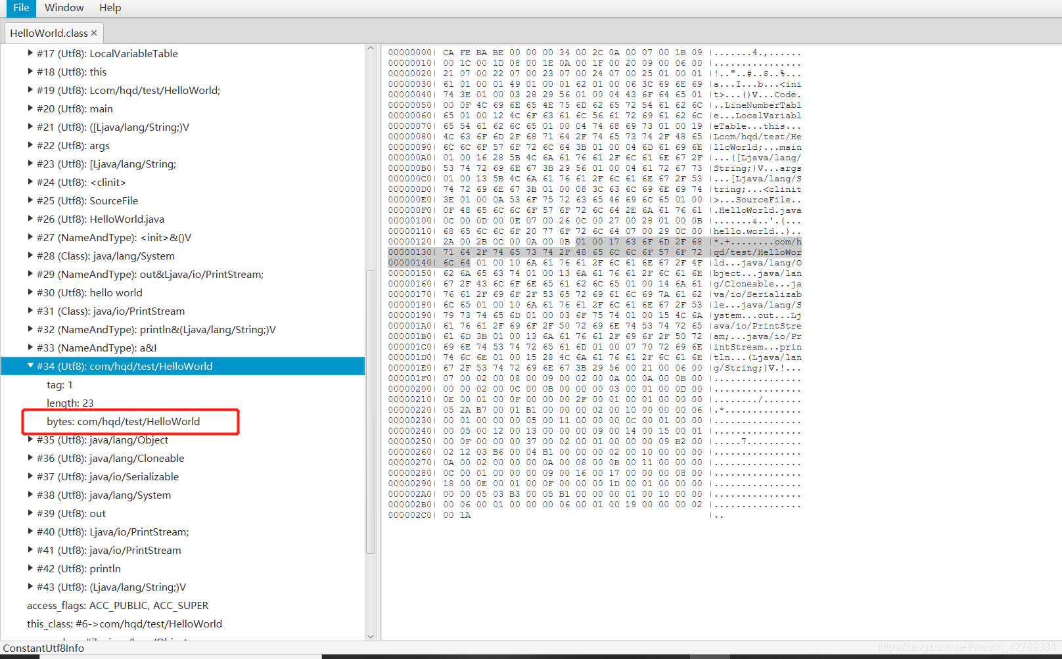Expand the #37 java/io/Serializable node

(x=30, y=476)
